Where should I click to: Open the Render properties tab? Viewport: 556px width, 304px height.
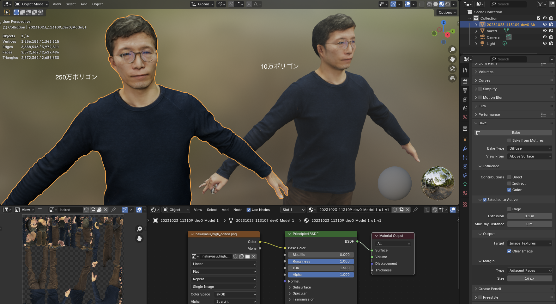coord(465,81)
